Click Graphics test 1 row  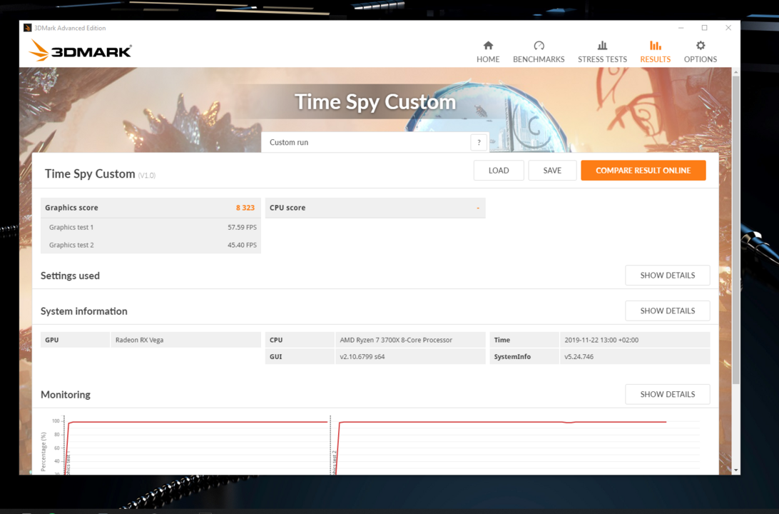click(151, 227)
